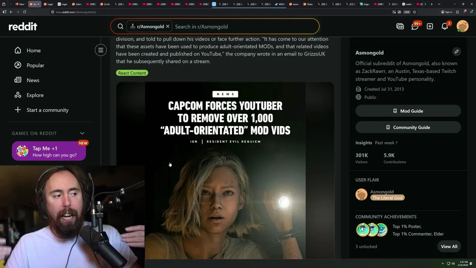Click Sign in in browser toolbar
Viewport: 476px width, 268px height.
click(x=446, y=12)
